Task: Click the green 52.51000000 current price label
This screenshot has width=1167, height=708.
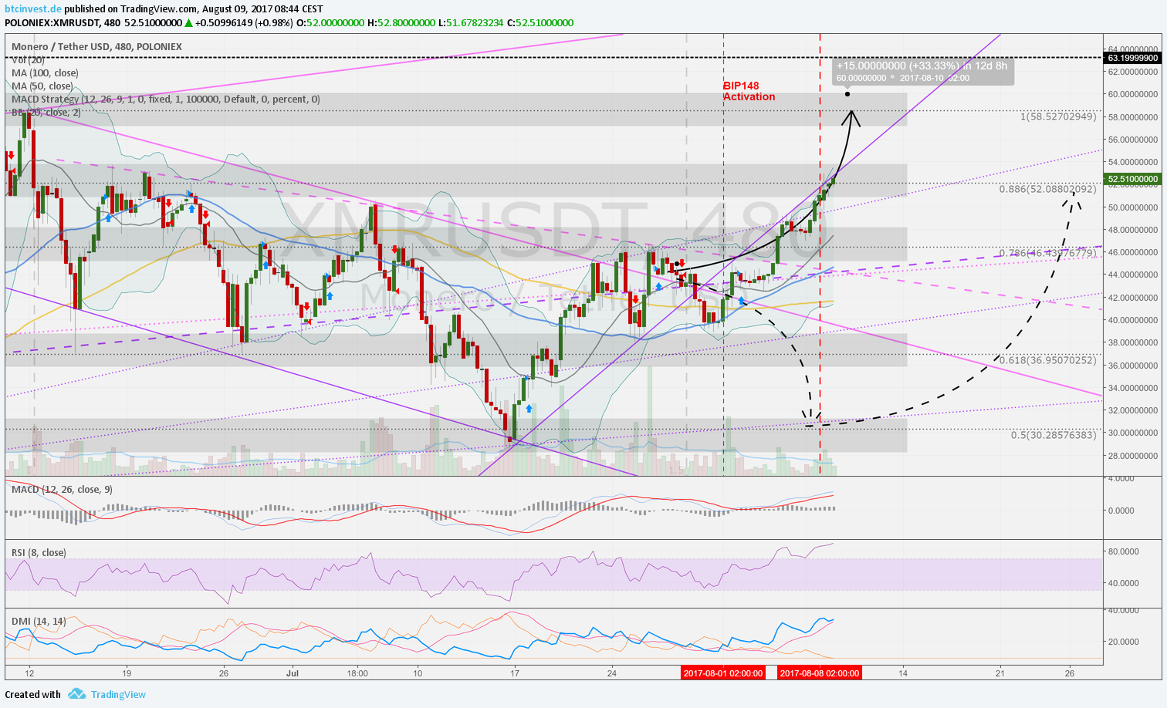Action: click(x=1132, y=179)
